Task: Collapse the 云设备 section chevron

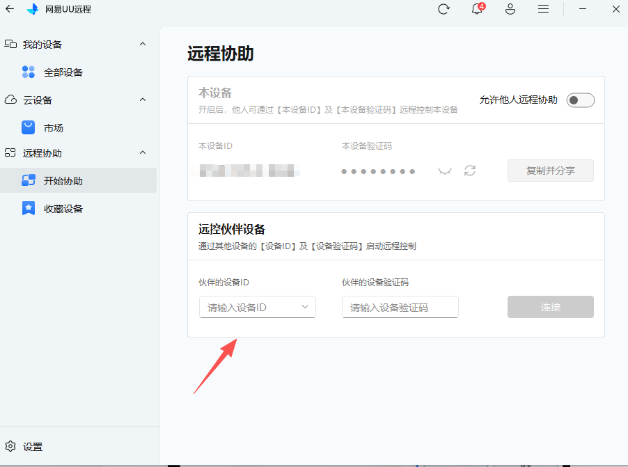Action: [x=143, y=100]
